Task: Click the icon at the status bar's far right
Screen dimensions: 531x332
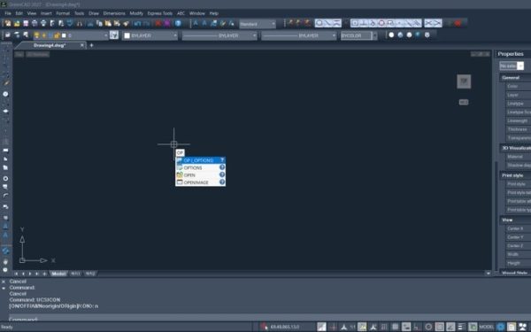Action: (x=523, y=327)
